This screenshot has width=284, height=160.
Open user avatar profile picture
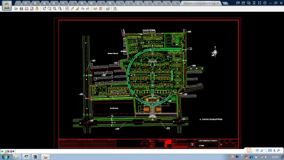coord(7,5)
